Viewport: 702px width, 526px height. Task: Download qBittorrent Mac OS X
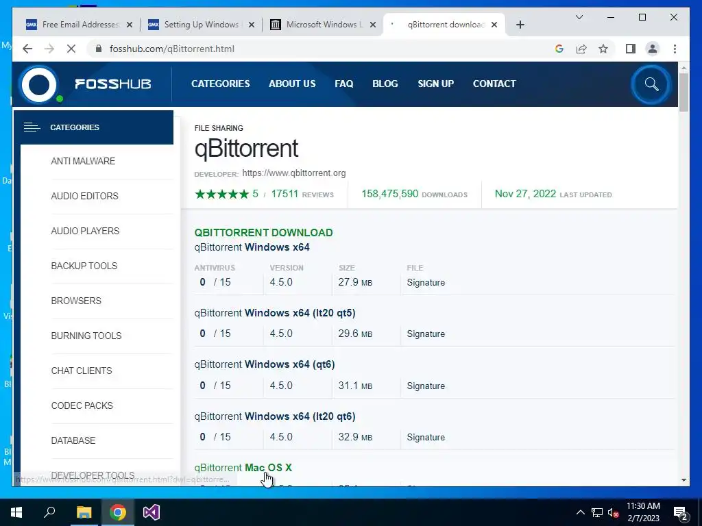point(243,467)
